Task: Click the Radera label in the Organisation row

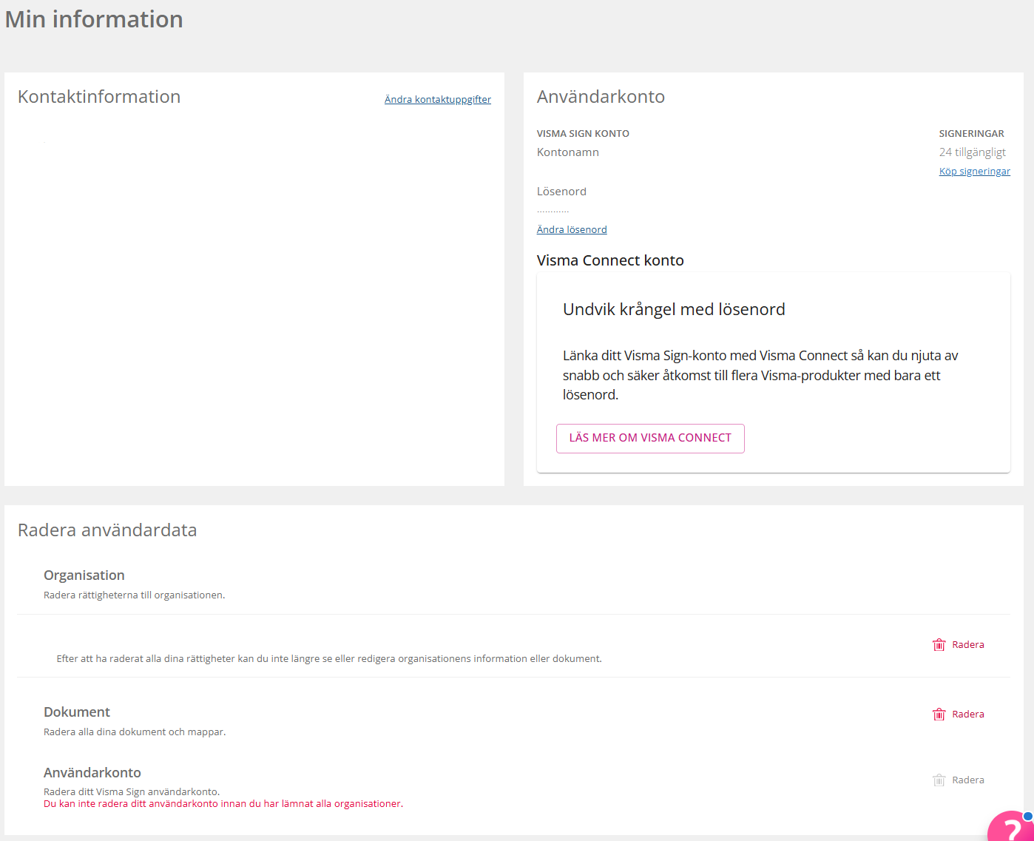Action: (x=967, y=645)
